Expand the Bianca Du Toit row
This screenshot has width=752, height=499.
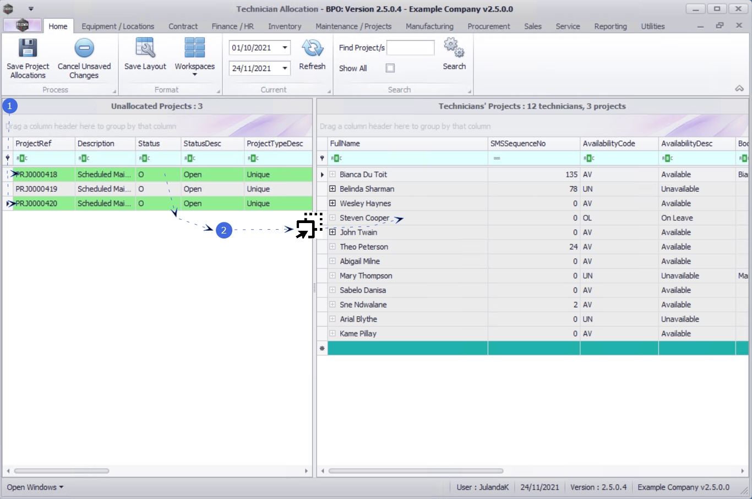click(333, 175)
